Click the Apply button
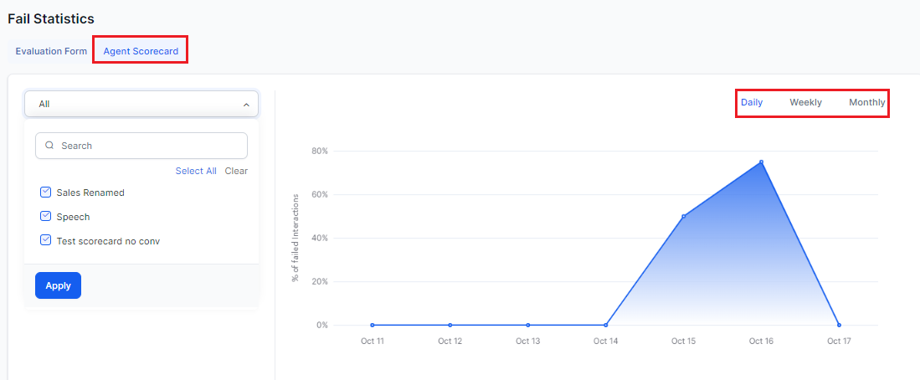Screen dimensions: 920x380 pyautogui.click(x=58, y=285)
